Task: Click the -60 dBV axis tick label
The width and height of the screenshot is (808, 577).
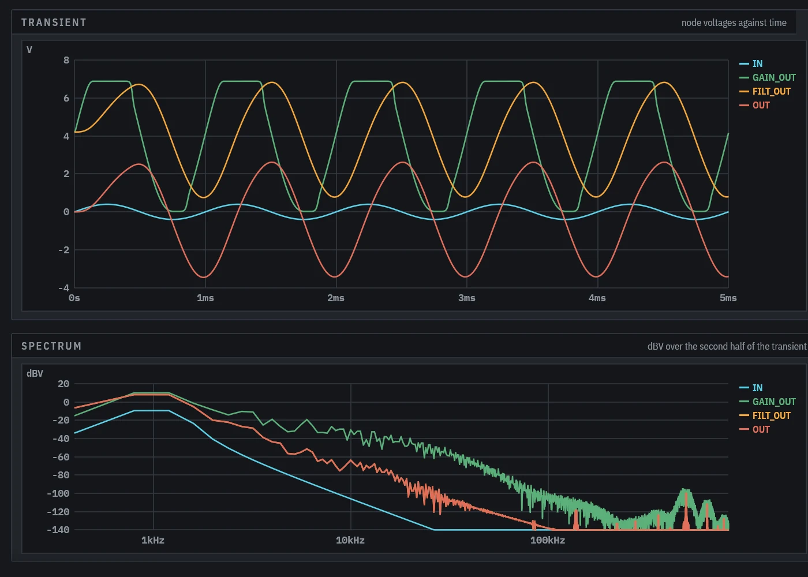Action: click(x=61, y=458)
